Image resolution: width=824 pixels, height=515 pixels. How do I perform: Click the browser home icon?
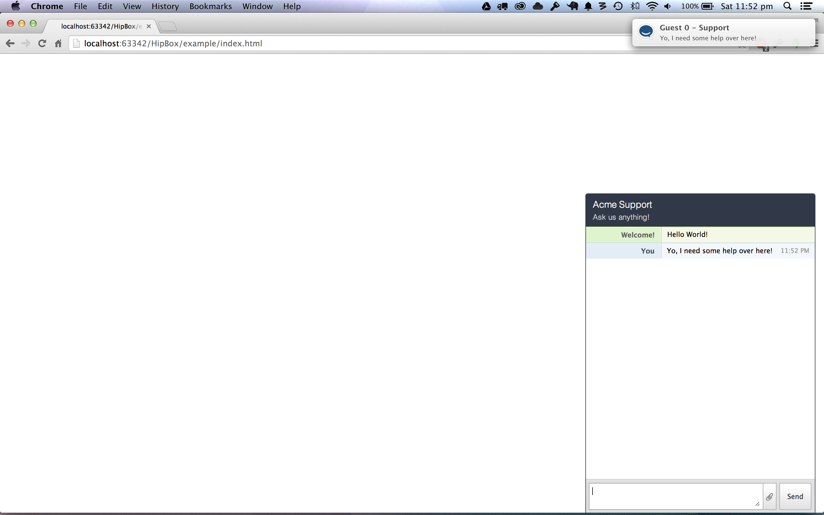58,43
